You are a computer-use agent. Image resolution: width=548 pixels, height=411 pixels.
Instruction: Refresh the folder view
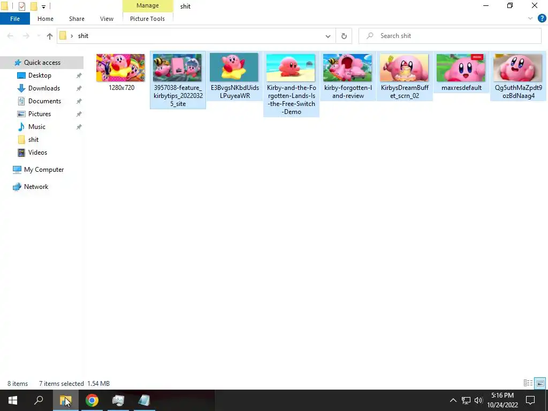[x=344, y=36]
